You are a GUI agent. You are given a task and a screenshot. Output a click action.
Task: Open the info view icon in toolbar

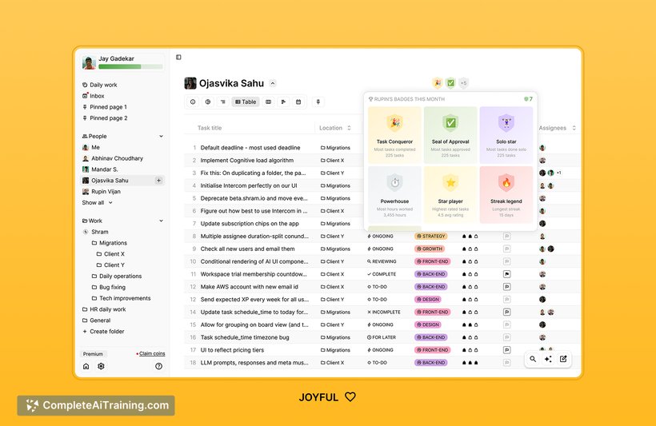[x=193, y=102]
